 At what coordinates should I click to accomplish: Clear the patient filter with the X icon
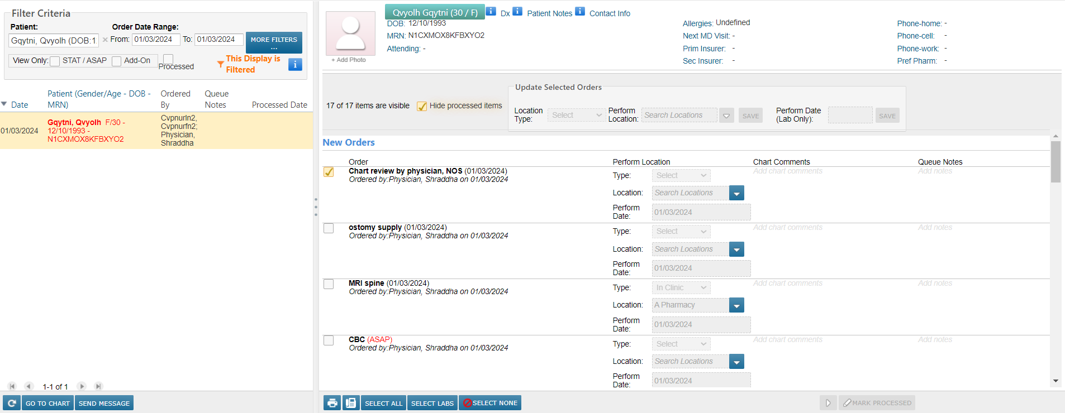[x=105, y=40]
